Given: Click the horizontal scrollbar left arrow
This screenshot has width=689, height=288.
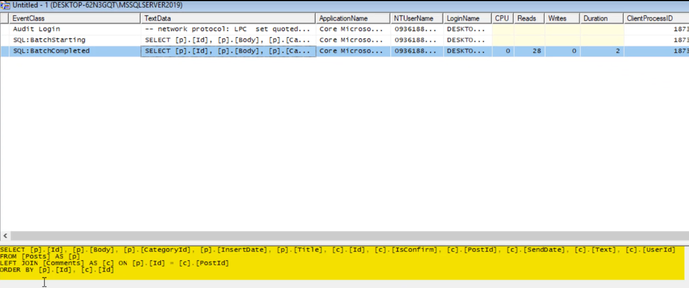Looking at the screenshot, I should coord(5,236).
